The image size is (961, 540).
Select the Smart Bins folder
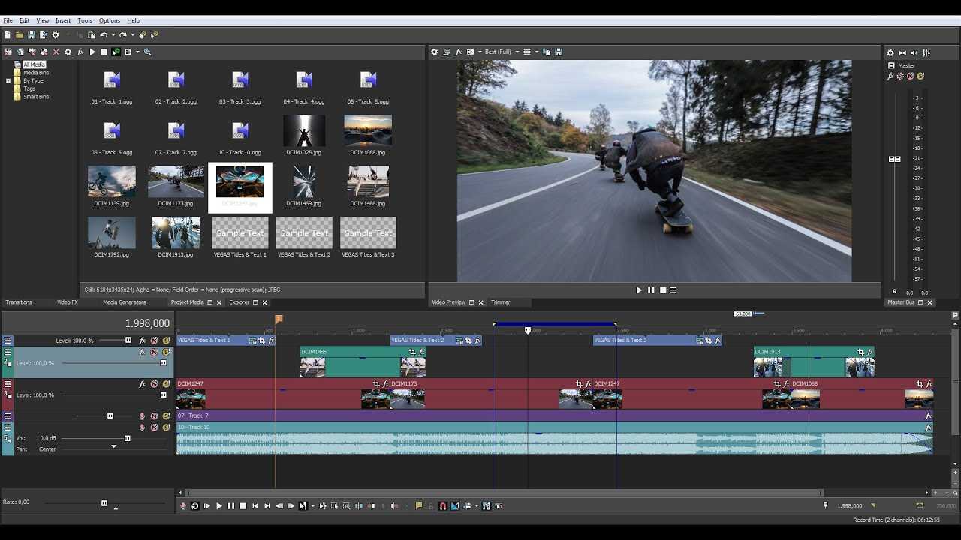(36, 97)
